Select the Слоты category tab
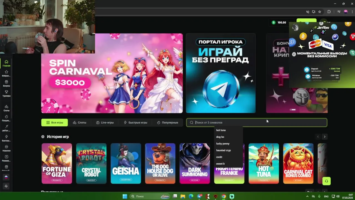The image size is (355, 200). [80, 122]
